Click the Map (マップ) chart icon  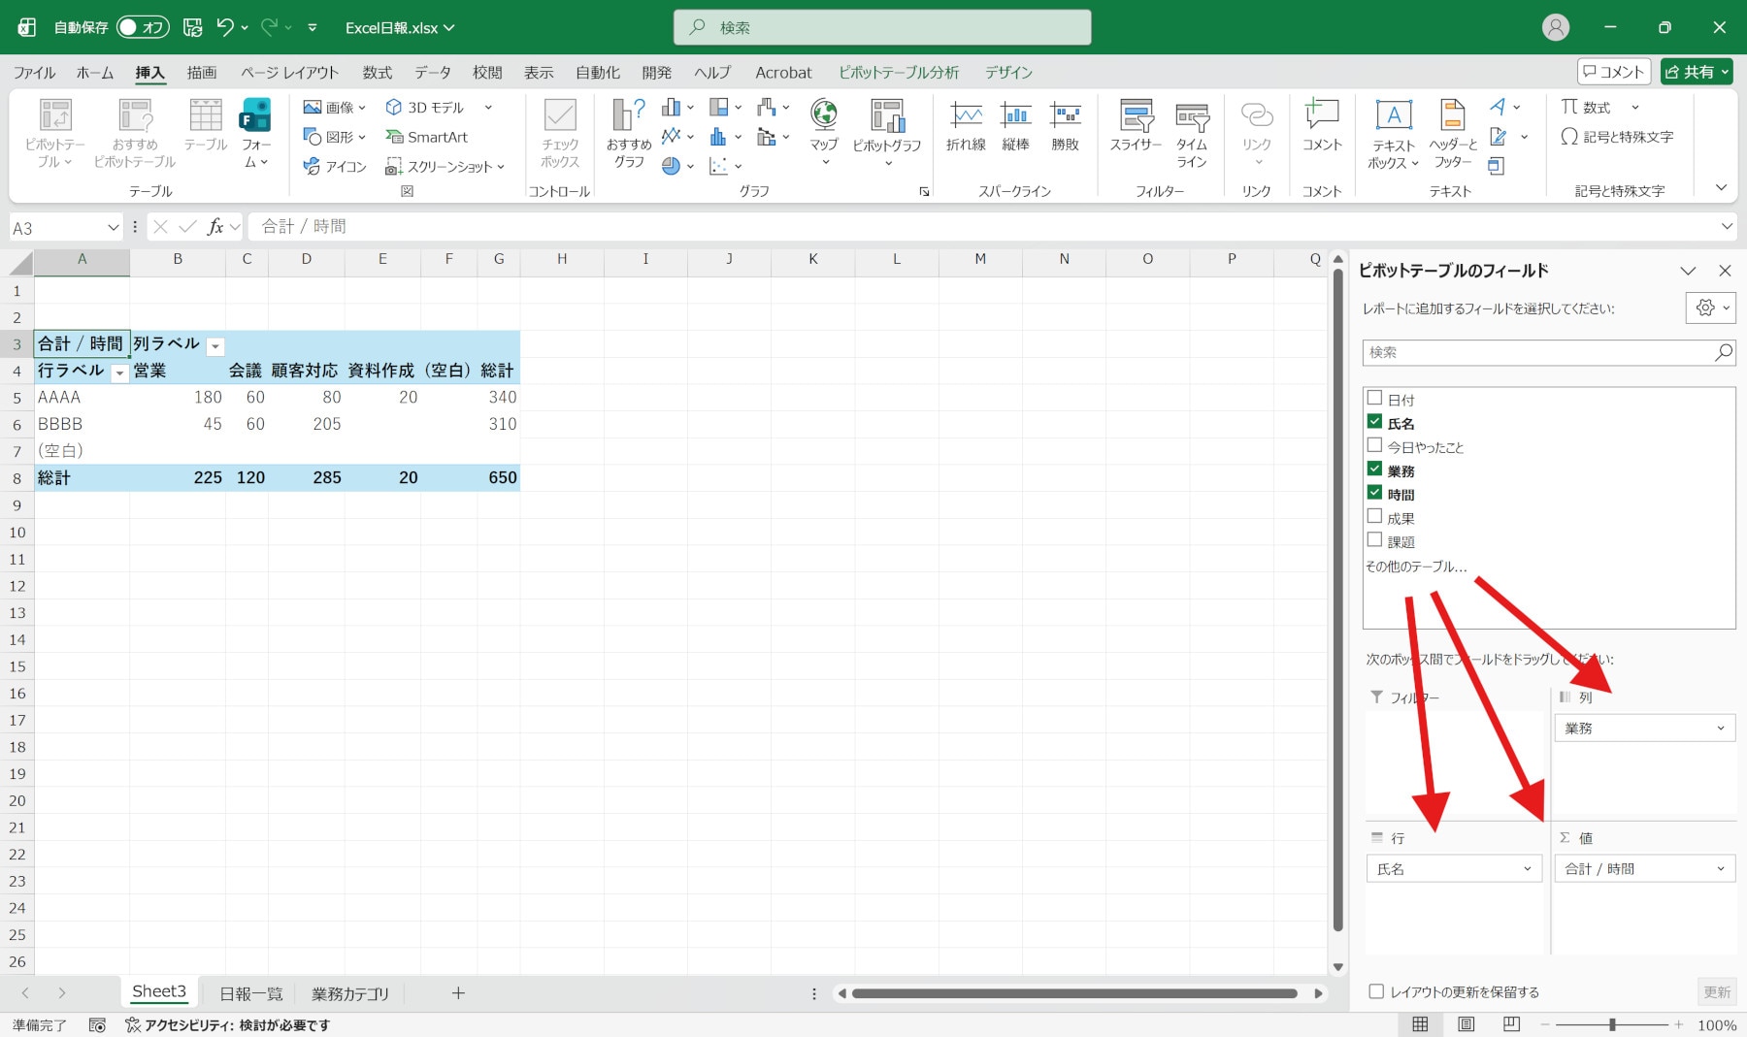824,126
